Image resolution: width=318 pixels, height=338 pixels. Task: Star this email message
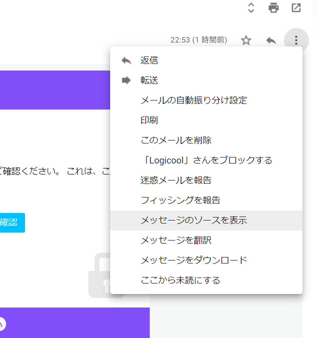(246, 40)
